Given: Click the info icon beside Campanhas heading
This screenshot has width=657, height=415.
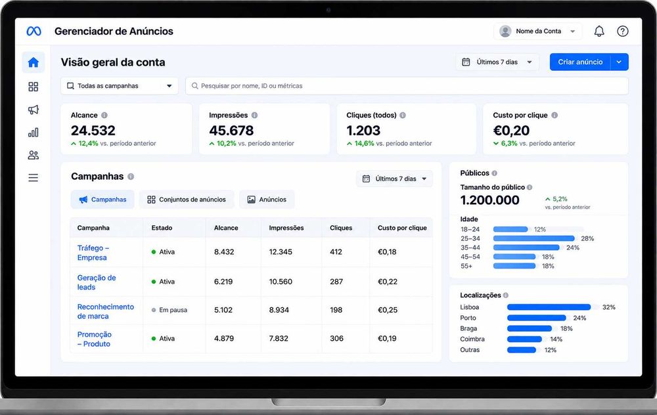Looking at the screenshot, I should coord(131,177).
